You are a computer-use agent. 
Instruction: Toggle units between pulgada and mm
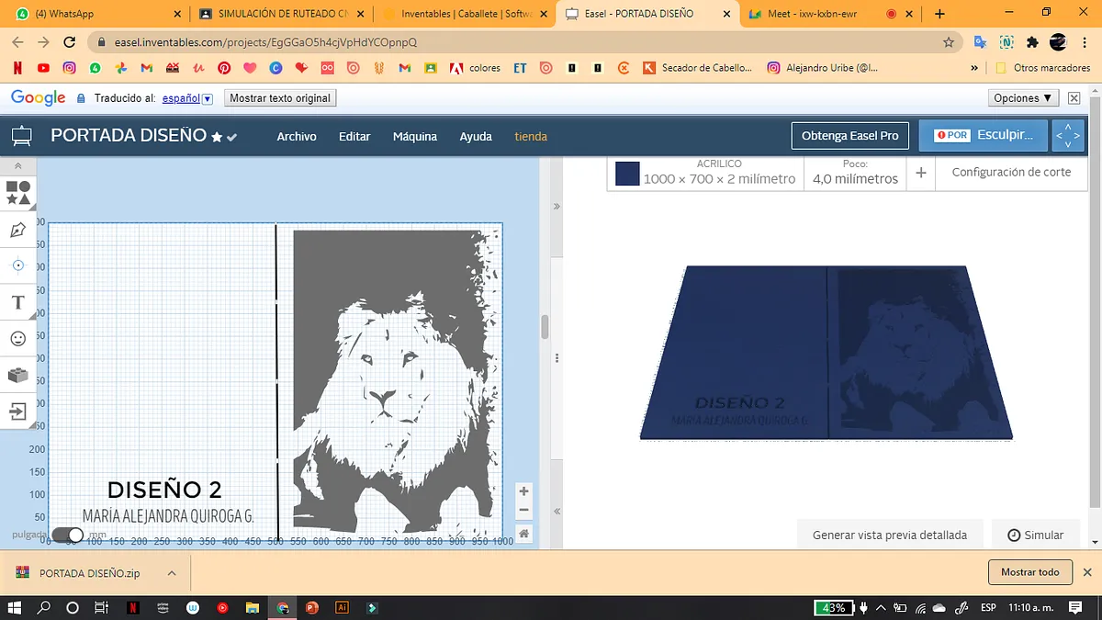[67, 535]
